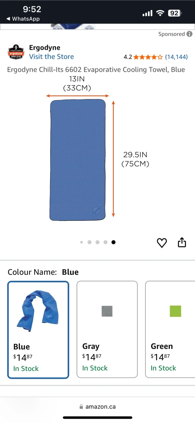
Task: Select the second image carousel dot
Action: point(89,242)
